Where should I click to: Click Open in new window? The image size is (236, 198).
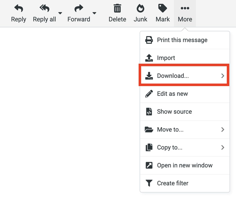(x=185, y=165)
